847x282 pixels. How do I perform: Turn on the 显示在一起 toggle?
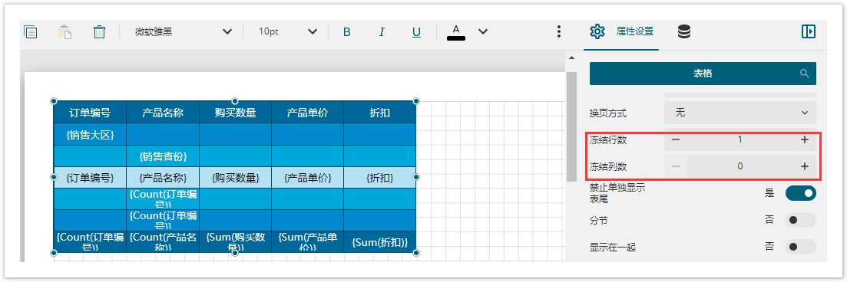[801, 247]
